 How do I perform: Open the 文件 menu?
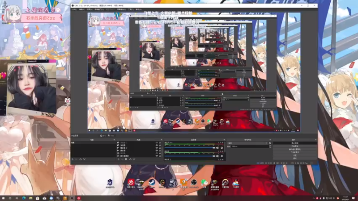(74, 9)
